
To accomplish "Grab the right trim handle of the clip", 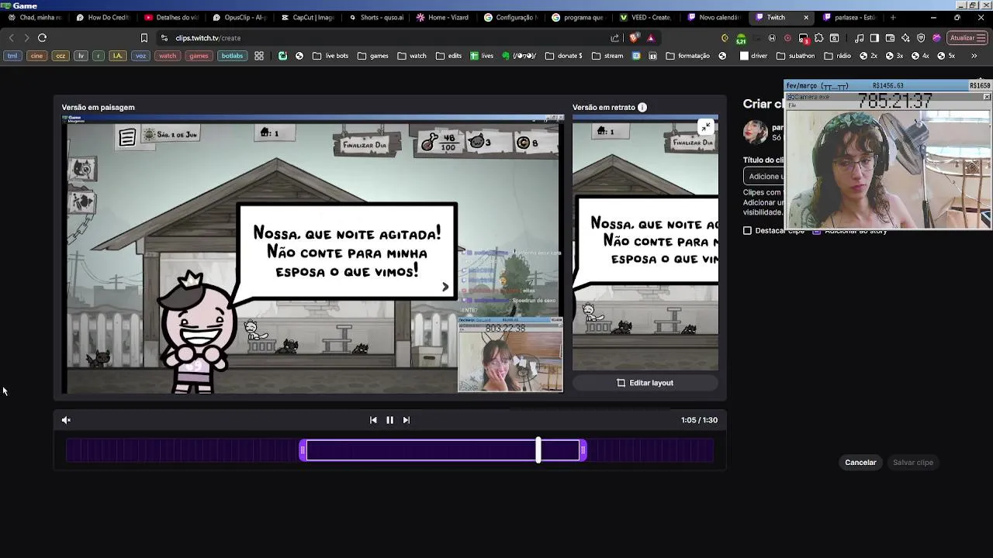I will tap(583, 450).
